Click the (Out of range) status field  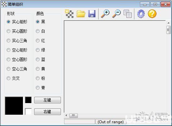(x=110, y=122)
